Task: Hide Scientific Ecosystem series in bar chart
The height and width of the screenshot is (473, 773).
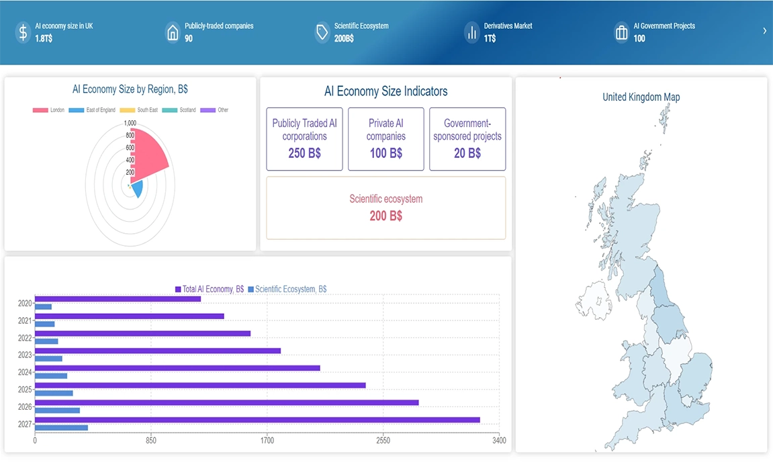Action: pyautogui.click(x=287, y=290)
